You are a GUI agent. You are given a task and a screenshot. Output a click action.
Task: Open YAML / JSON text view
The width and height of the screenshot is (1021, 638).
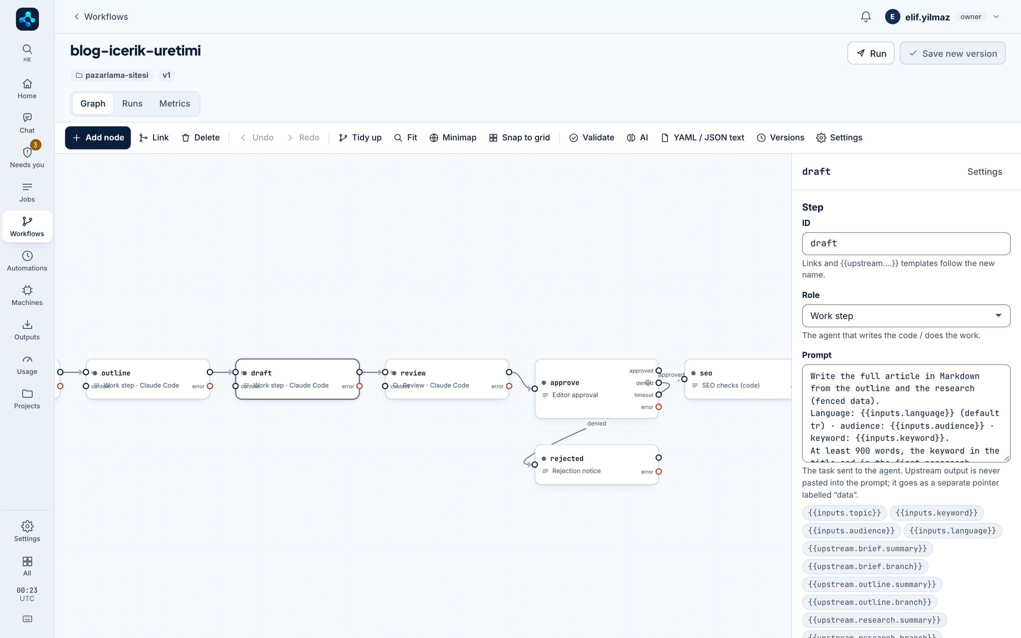(x=702, y=138)
